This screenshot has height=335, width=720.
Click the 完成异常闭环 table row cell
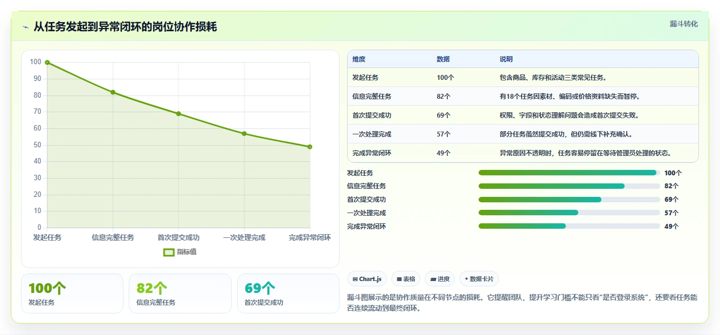pyautogui.click(x=372, y=153)
